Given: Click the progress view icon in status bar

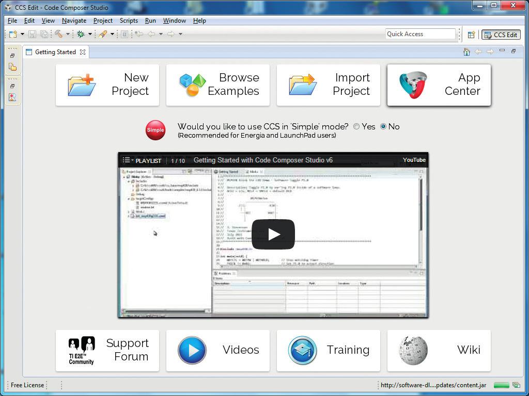Looking at the screenshot, I should point(516,385).
